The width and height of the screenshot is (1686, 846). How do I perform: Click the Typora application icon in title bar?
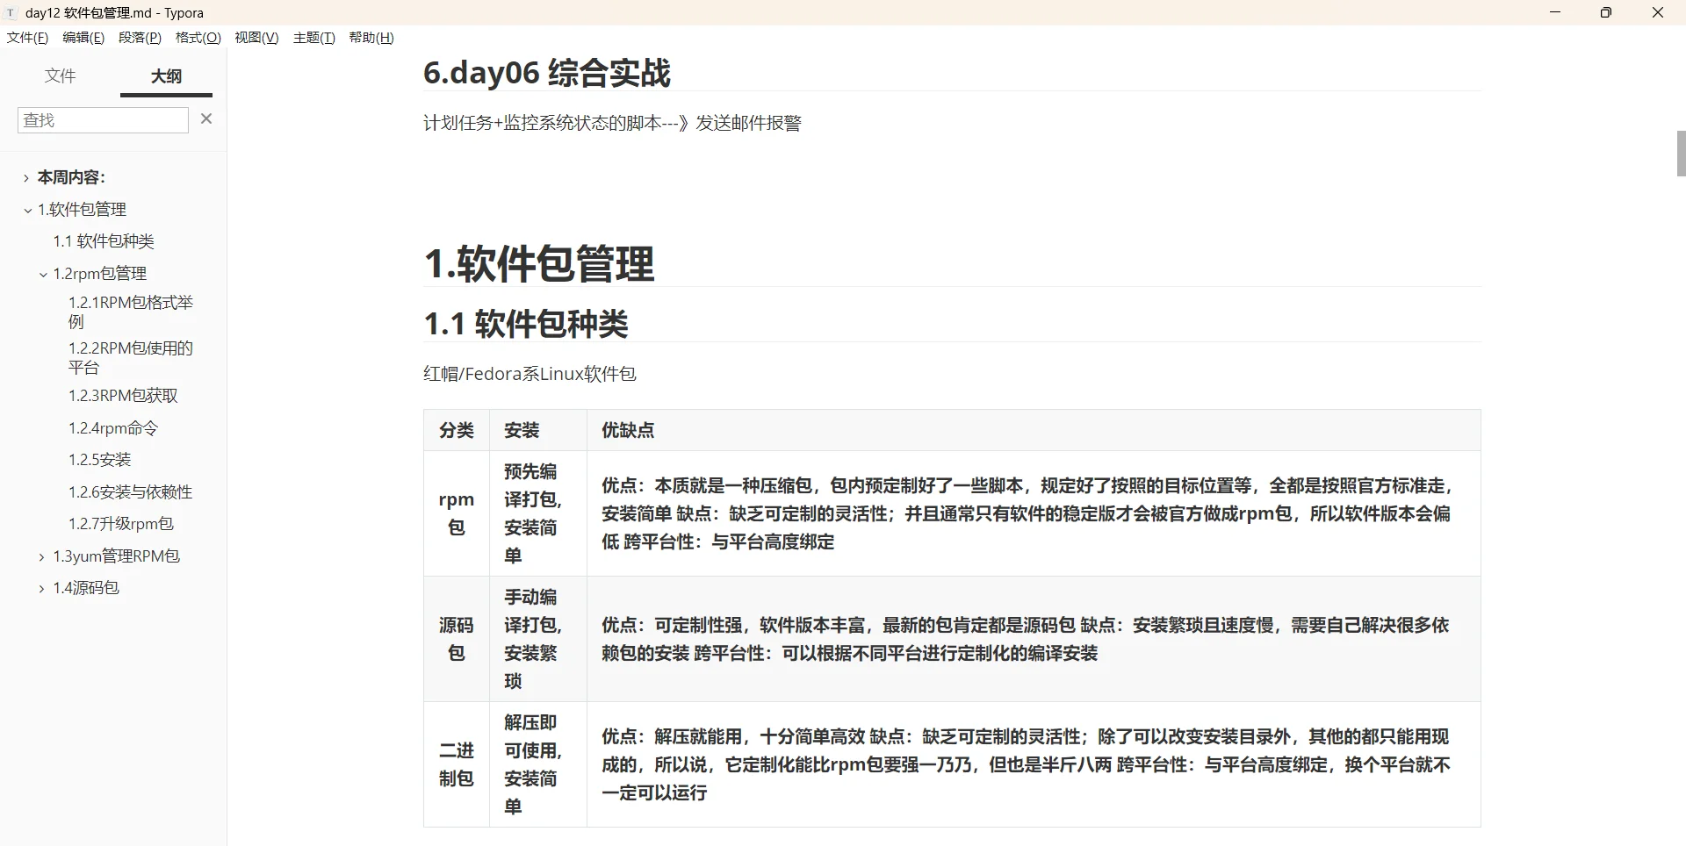pos(11,12)
